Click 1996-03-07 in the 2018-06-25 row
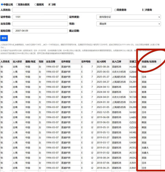The width and height of the screenshot is (165, 172). [x=52, y=168]
